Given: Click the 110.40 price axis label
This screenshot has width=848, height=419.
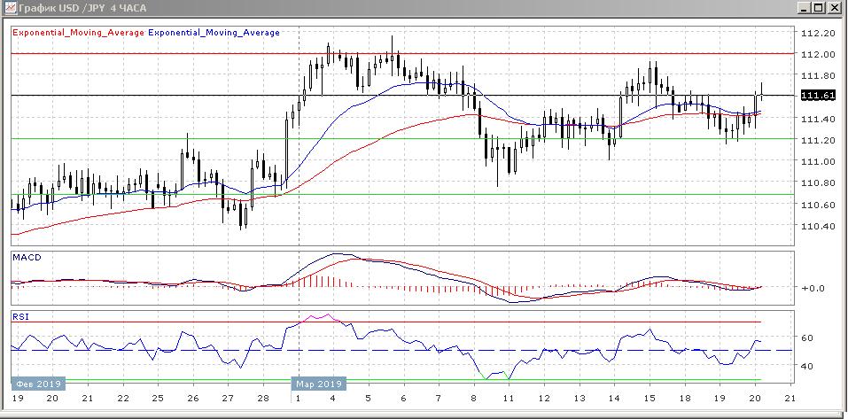Looking at the screenshot, I should 817,226.
